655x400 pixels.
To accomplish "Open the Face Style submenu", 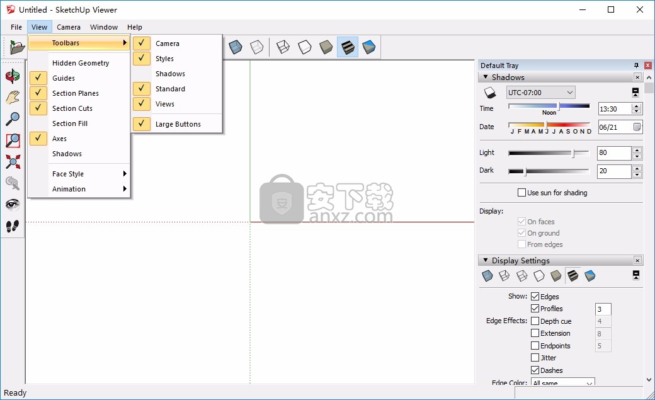I will point(79,174).
